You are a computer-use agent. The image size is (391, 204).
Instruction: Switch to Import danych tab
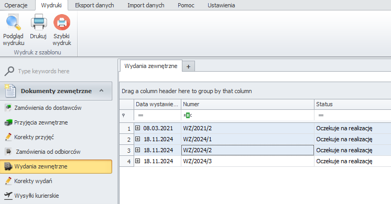[x=146, y=5]
